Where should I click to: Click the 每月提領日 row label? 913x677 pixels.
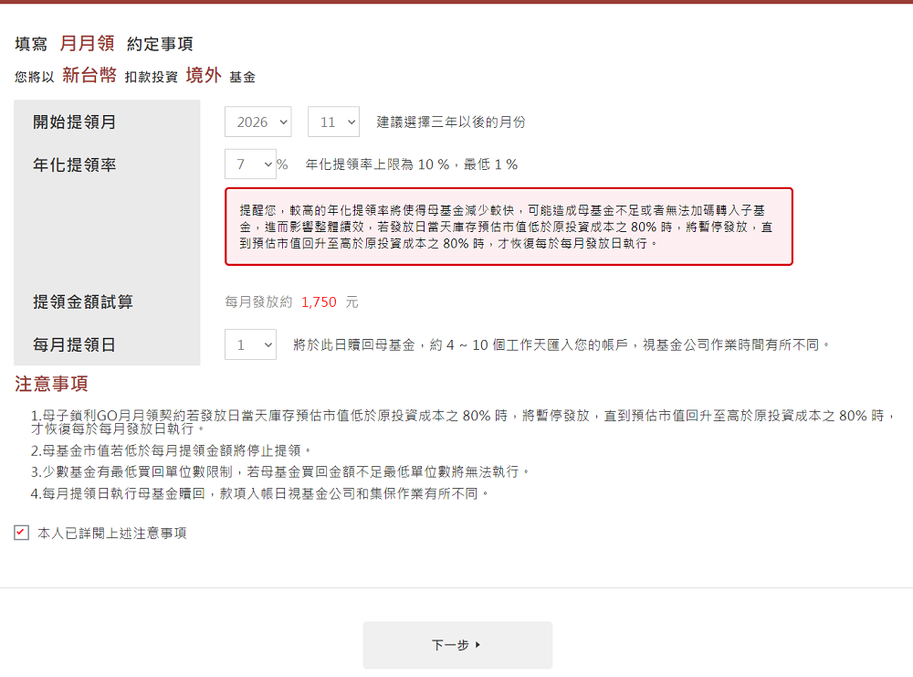click(x=75, y=345)
